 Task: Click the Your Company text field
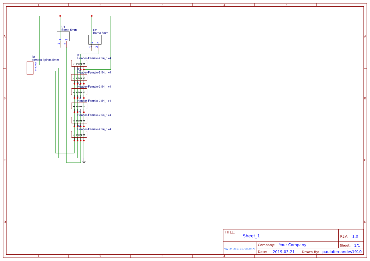coord(292,245)
